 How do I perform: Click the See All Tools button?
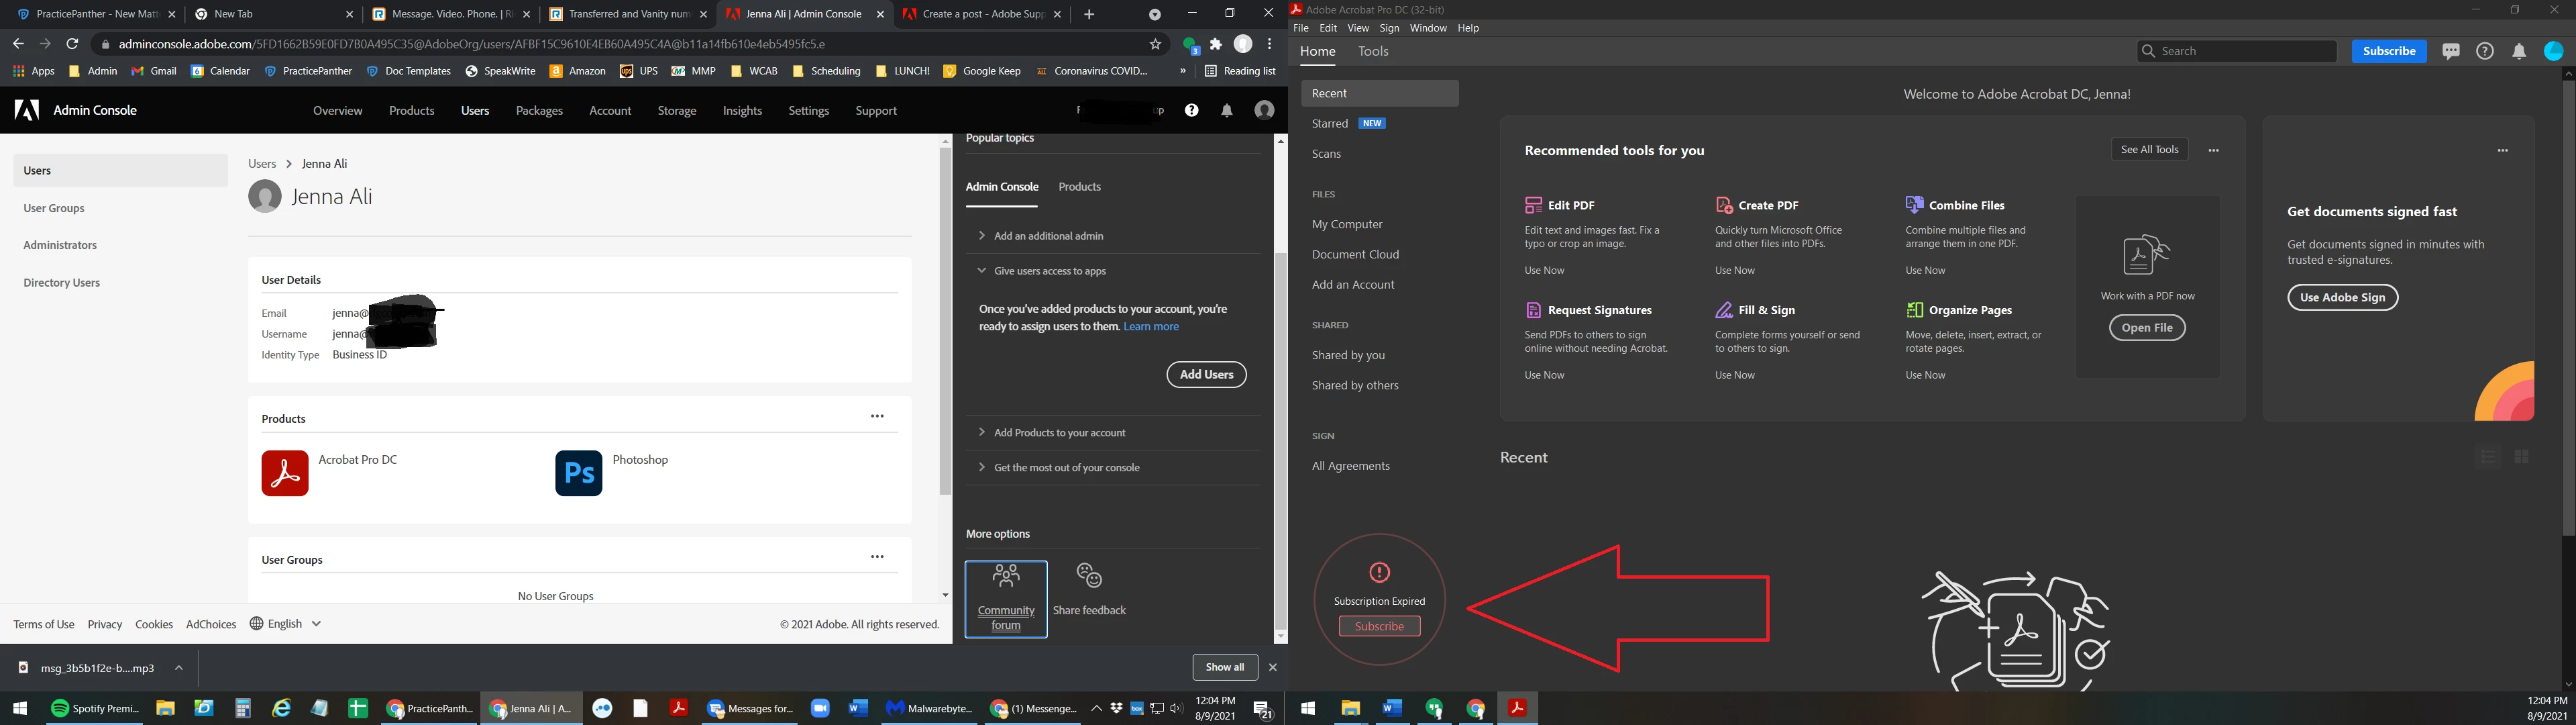click(x=2149, y=150)
